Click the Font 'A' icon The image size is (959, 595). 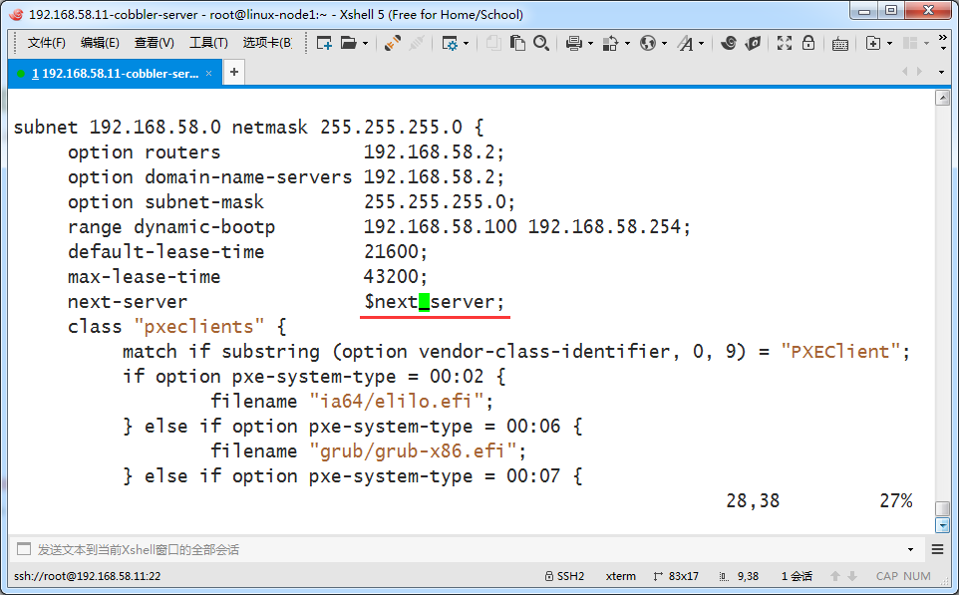point(686,44)
